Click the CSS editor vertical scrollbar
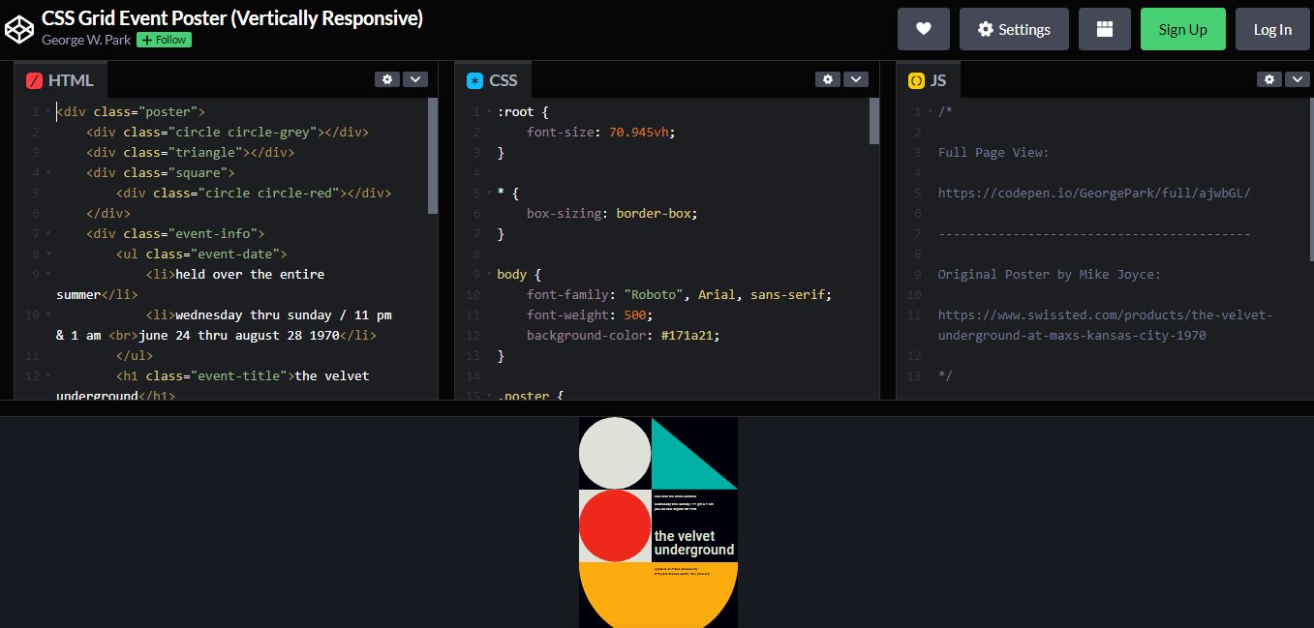Viewport: 1314px width, 628px height. pos(874,121)
